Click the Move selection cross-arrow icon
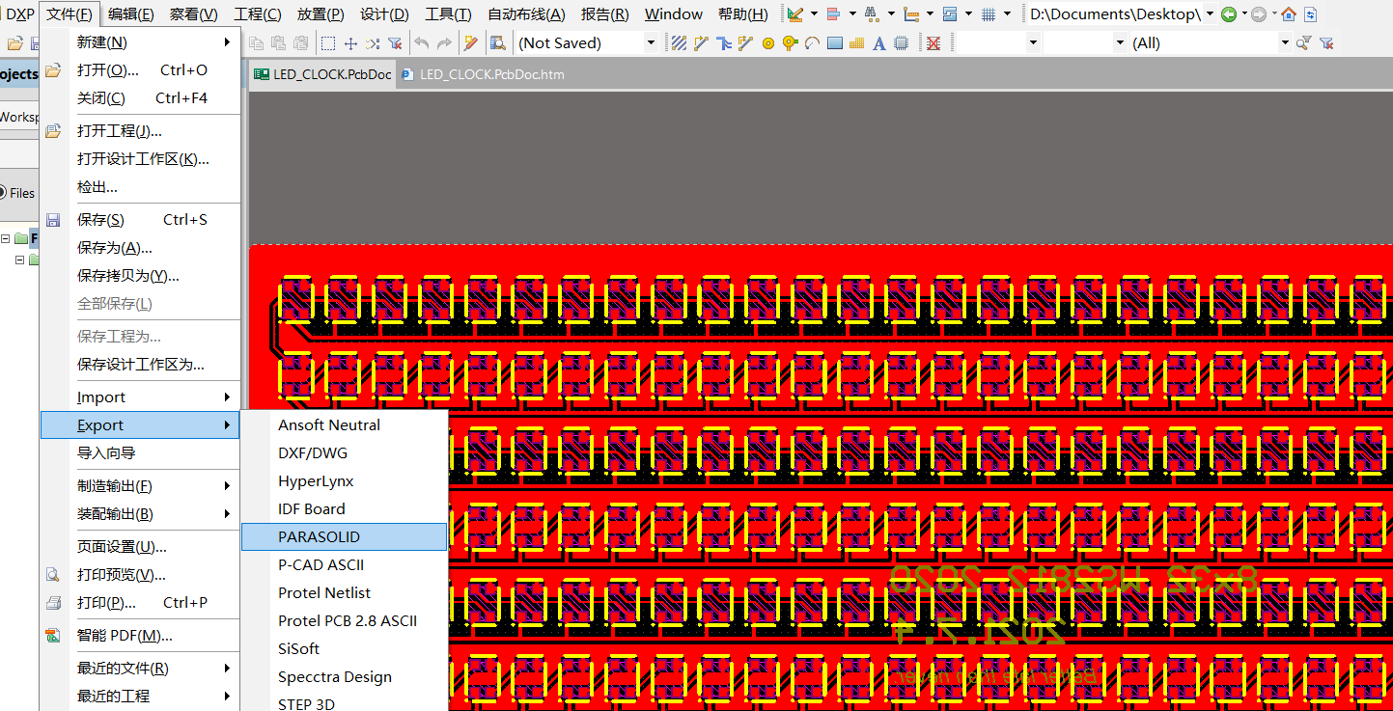Image resolution: width=1393 pixels, height=711 pixels. (x=350, y=42)
